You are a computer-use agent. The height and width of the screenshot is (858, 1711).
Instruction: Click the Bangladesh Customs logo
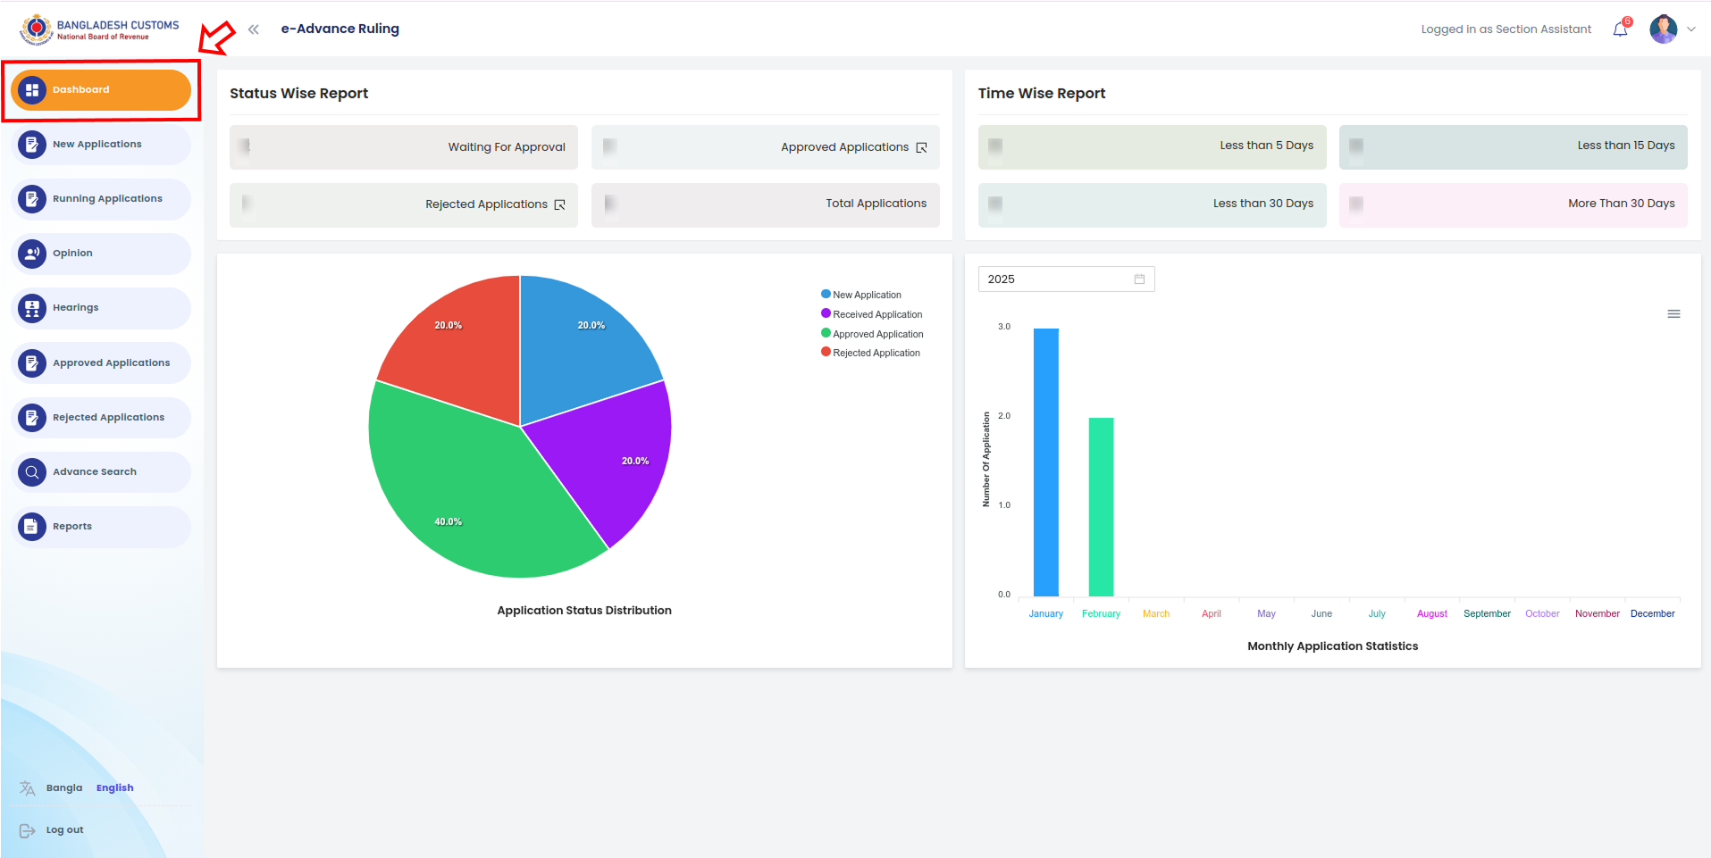tap(99, 29)
